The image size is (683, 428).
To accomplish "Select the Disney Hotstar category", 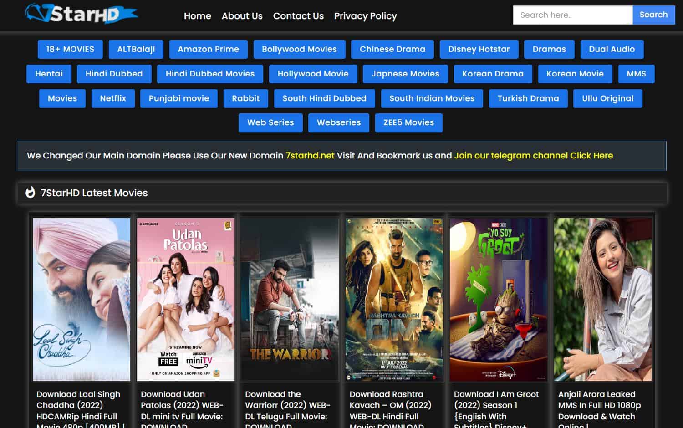I will click(x=479, y=49).
